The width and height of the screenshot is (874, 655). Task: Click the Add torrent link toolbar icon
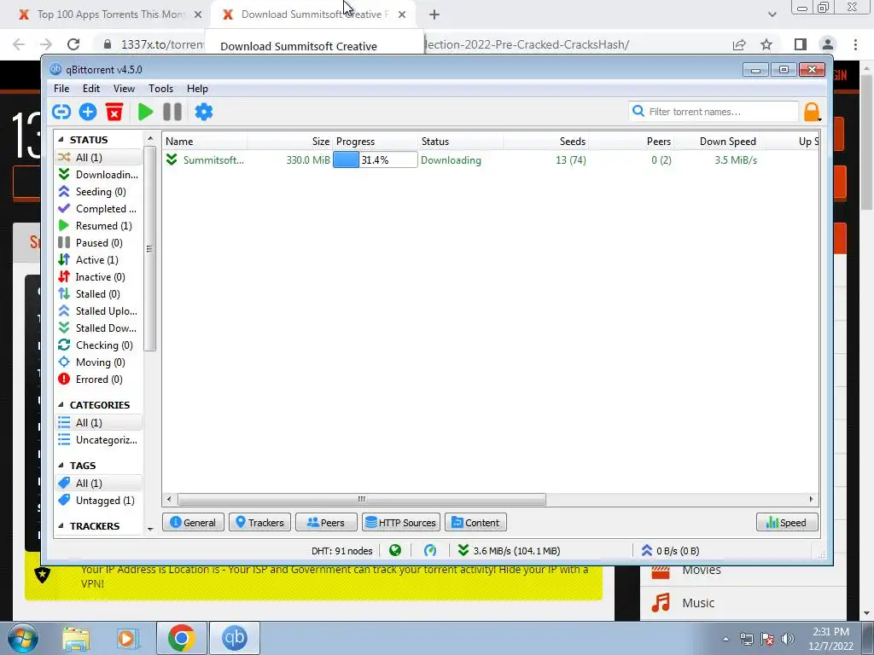point(61,112)
